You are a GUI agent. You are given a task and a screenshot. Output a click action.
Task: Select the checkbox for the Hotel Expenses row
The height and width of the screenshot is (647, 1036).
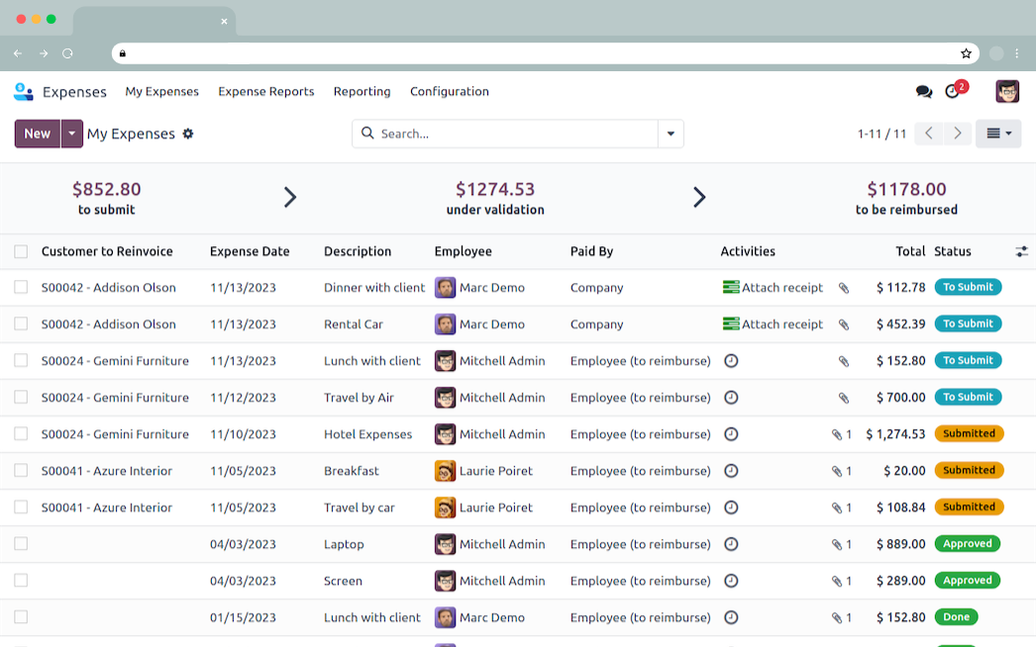tap(21, 434)
